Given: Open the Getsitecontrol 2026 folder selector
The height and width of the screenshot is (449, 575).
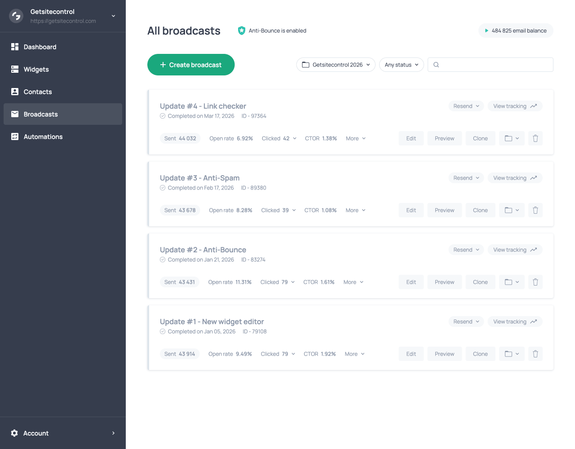Looking at the screenshot, I should 336,65.
